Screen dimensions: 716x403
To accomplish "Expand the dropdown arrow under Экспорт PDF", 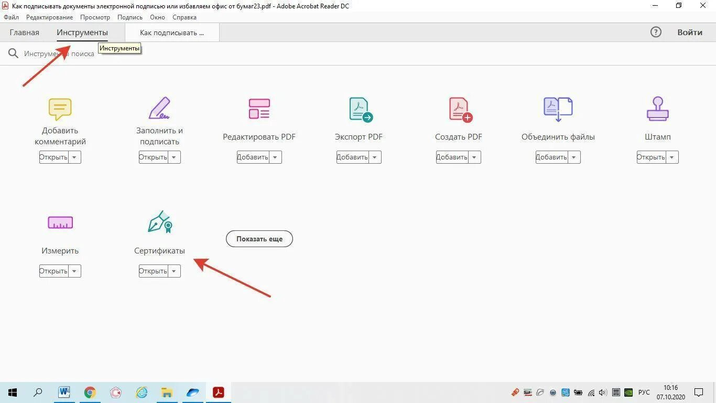I will pos(375,157).
